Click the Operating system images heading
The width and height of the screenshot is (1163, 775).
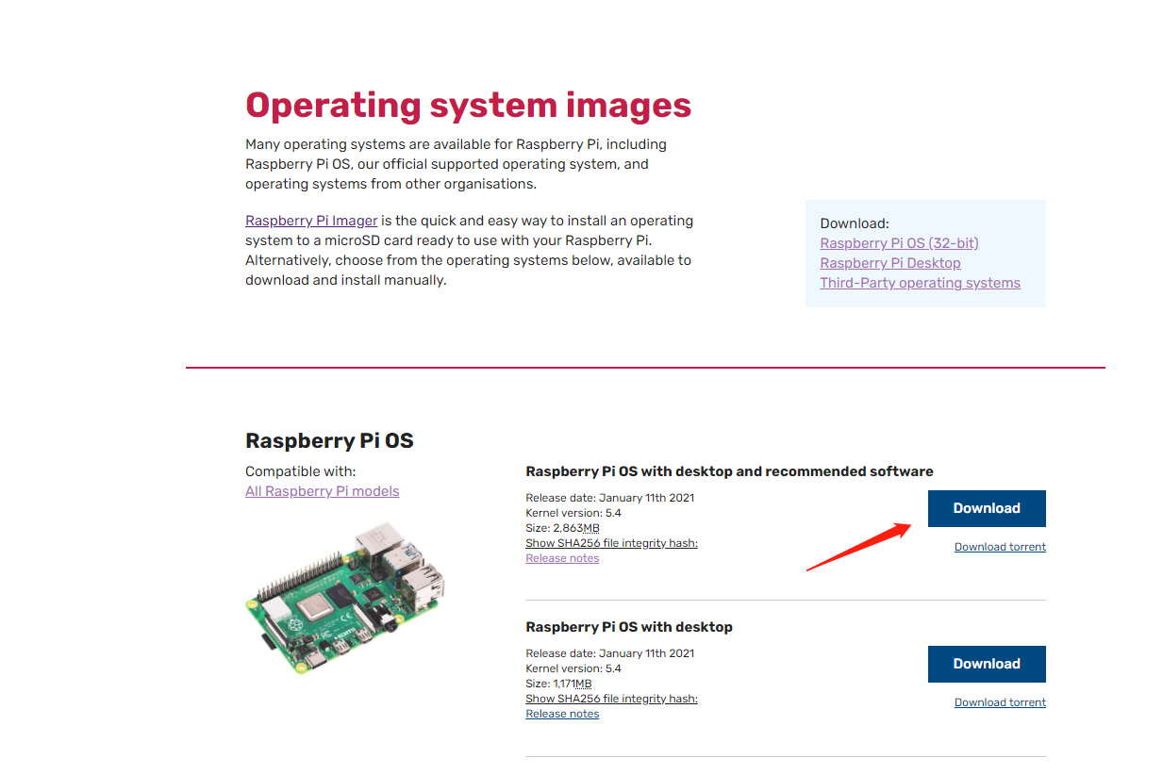pos(468,105)
